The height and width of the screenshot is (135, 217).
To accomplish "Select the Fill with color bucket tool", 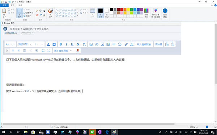I will pyautogui.click(x=41, y=11).
